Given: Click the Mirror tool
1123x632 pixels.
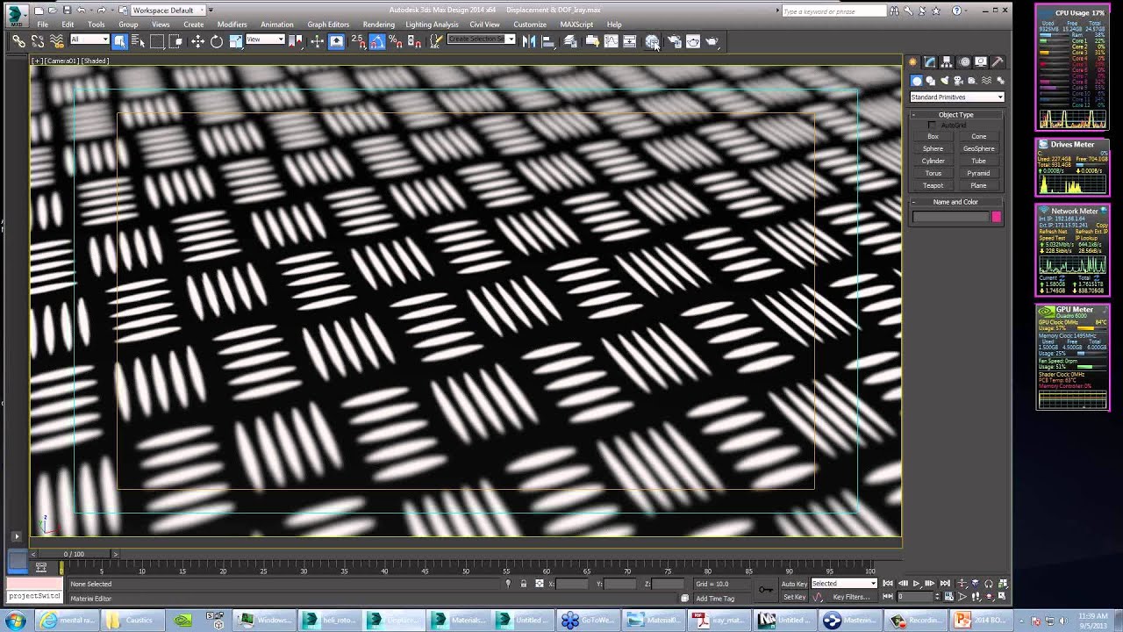Looking at the screenshot, I should (x=529, y=41).
